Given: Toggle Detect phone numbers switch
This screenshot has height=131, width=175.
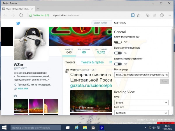Looking at the screenshot, I should 118,53.
